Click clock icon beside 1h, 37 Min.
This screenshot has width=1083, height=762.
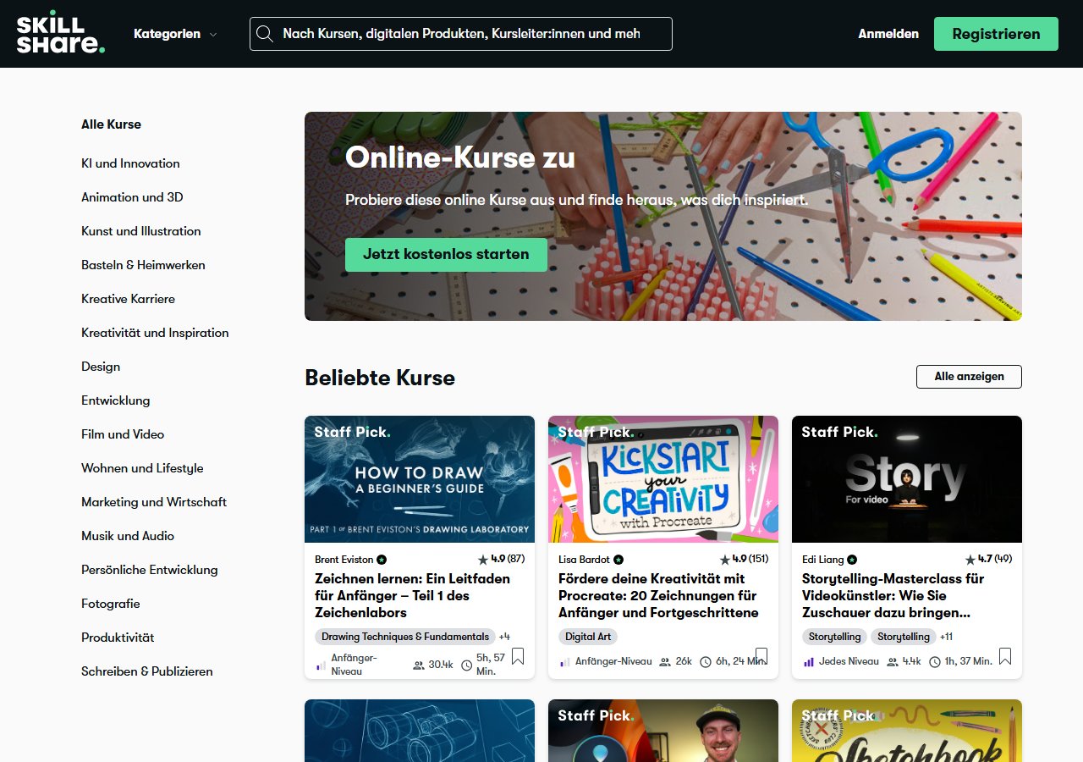(x=934, y=661)
